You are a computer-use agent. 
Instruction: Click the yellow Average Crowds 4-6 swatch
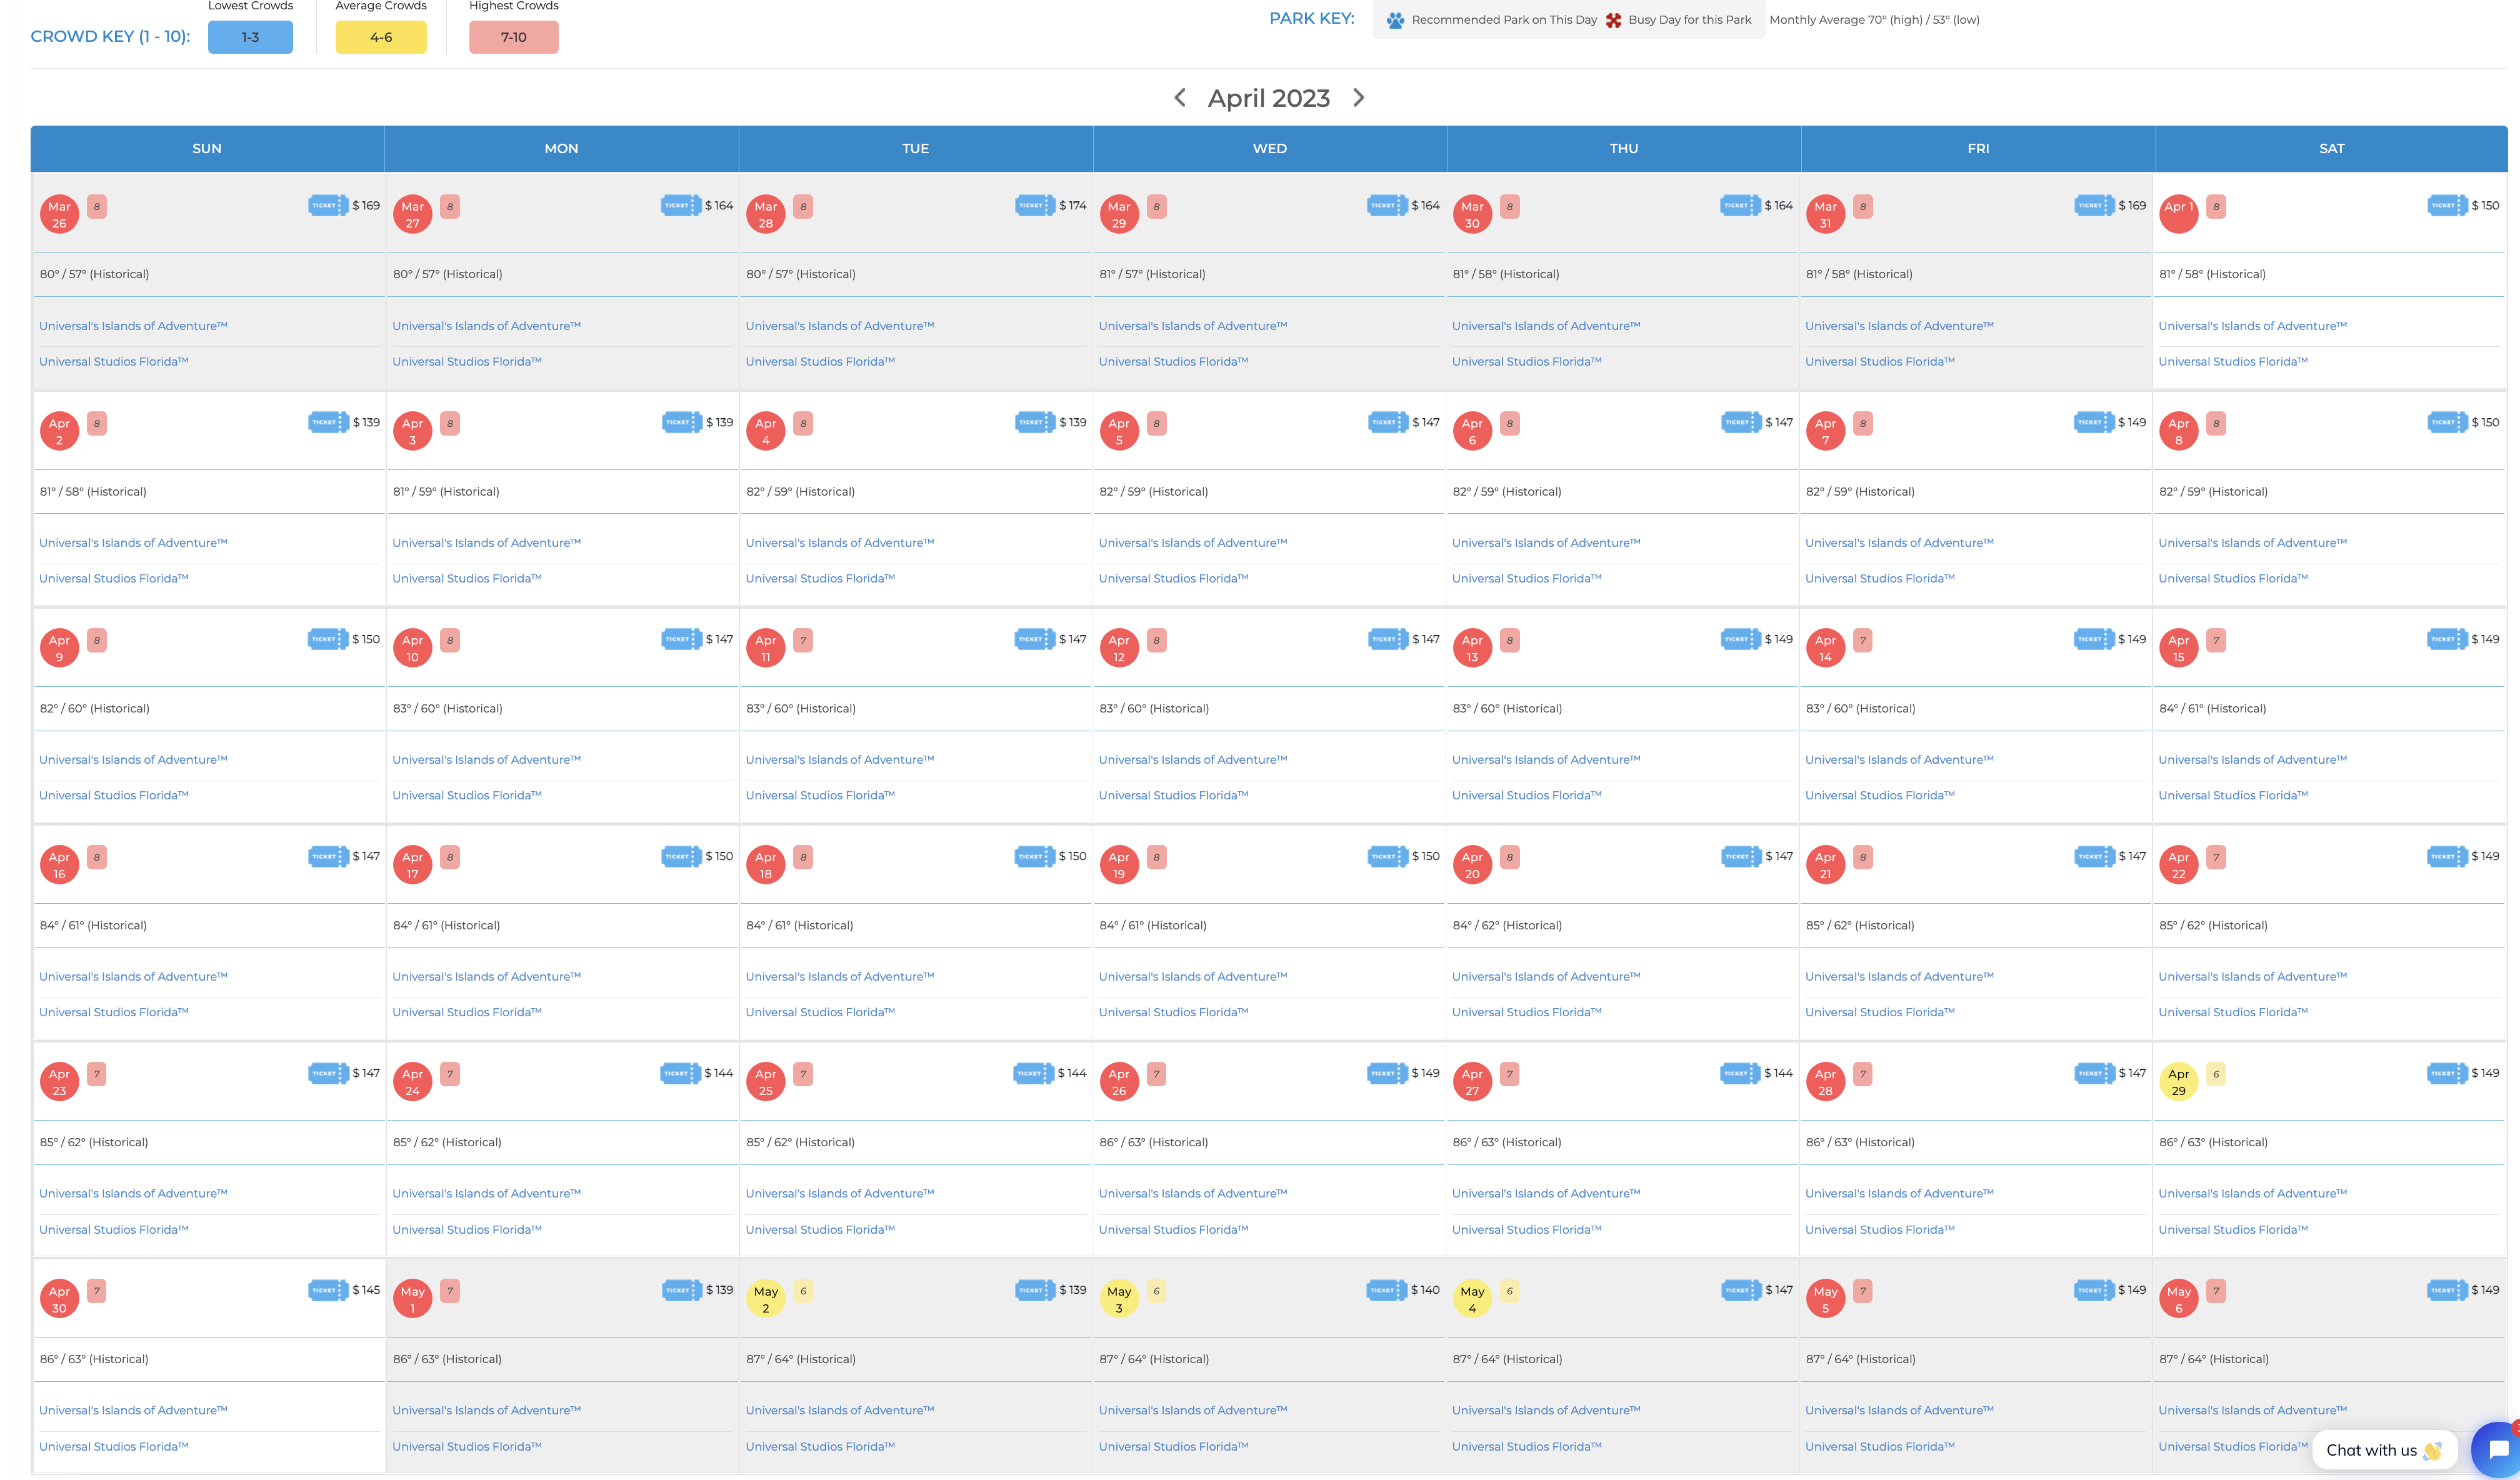point(381,37)
